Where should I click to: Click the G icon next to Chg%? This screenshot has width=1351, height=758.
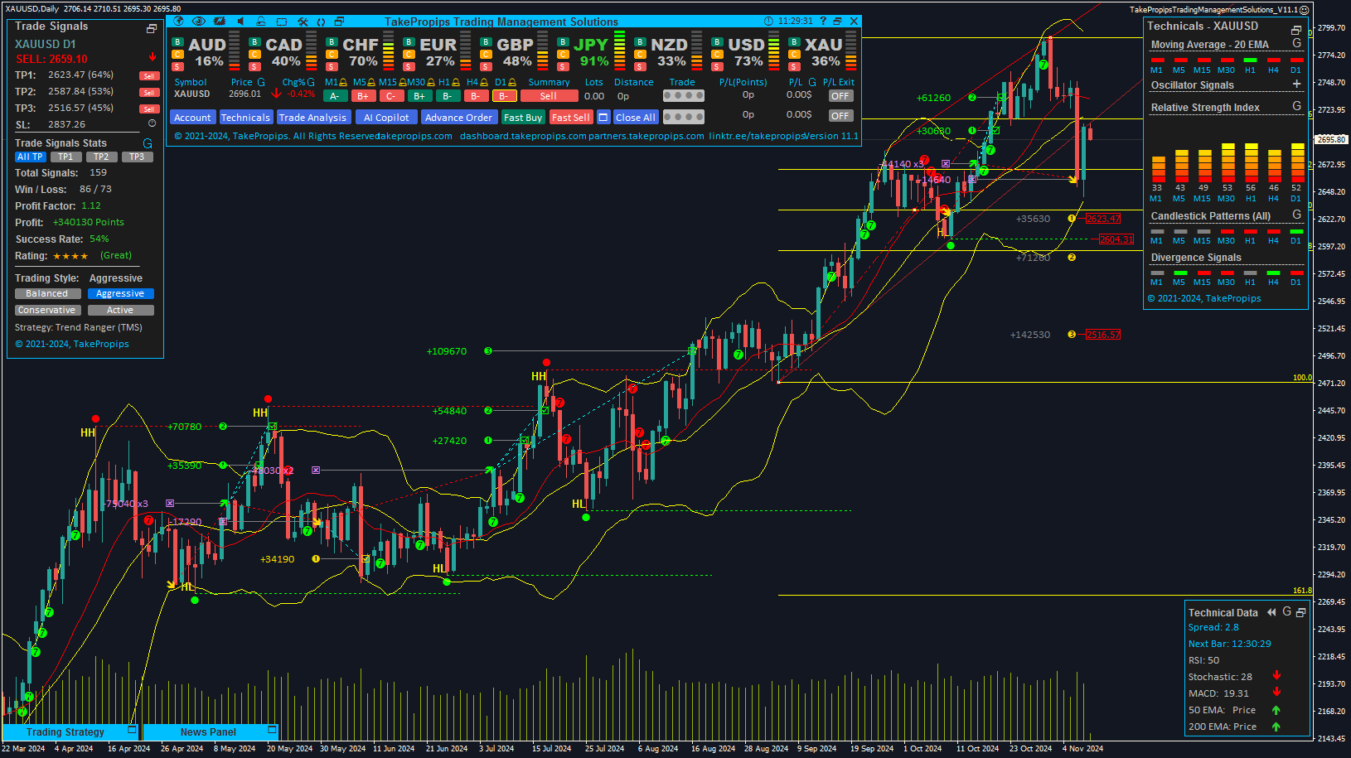click(311, 82)
